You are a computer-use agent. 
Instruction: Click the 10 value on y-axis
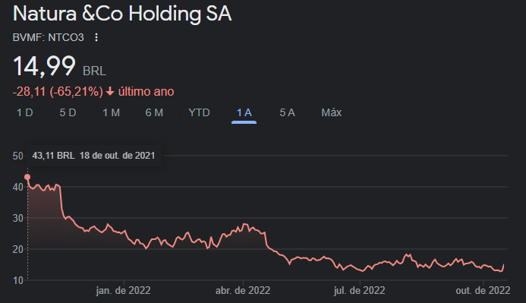tap(18, 280)
